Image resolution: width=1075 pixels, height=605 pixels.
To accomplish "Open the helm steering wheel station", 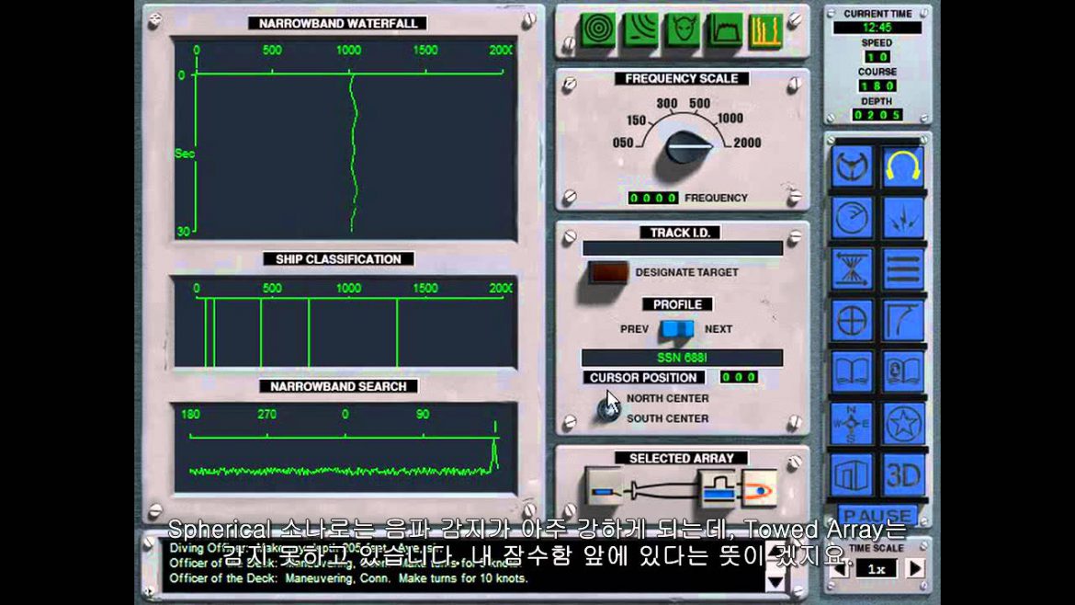I will coord(852,166).
